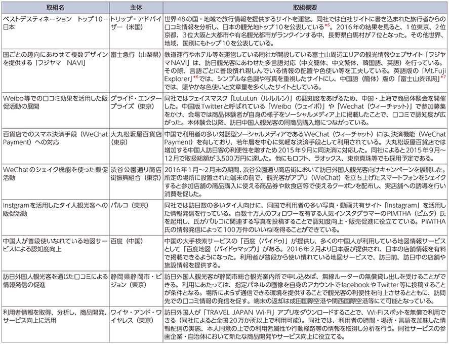
Task: Select the トリップ・アドバイザー（米国） cell
Action: (x=136, y=31)
